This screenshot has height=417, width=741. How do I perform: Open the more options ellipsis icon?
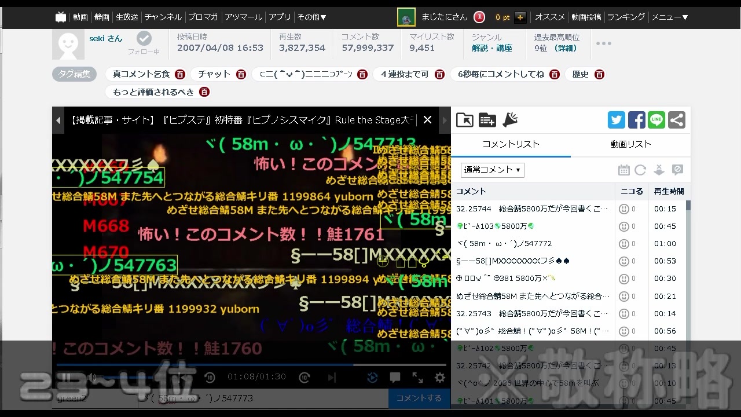[604, 43]
